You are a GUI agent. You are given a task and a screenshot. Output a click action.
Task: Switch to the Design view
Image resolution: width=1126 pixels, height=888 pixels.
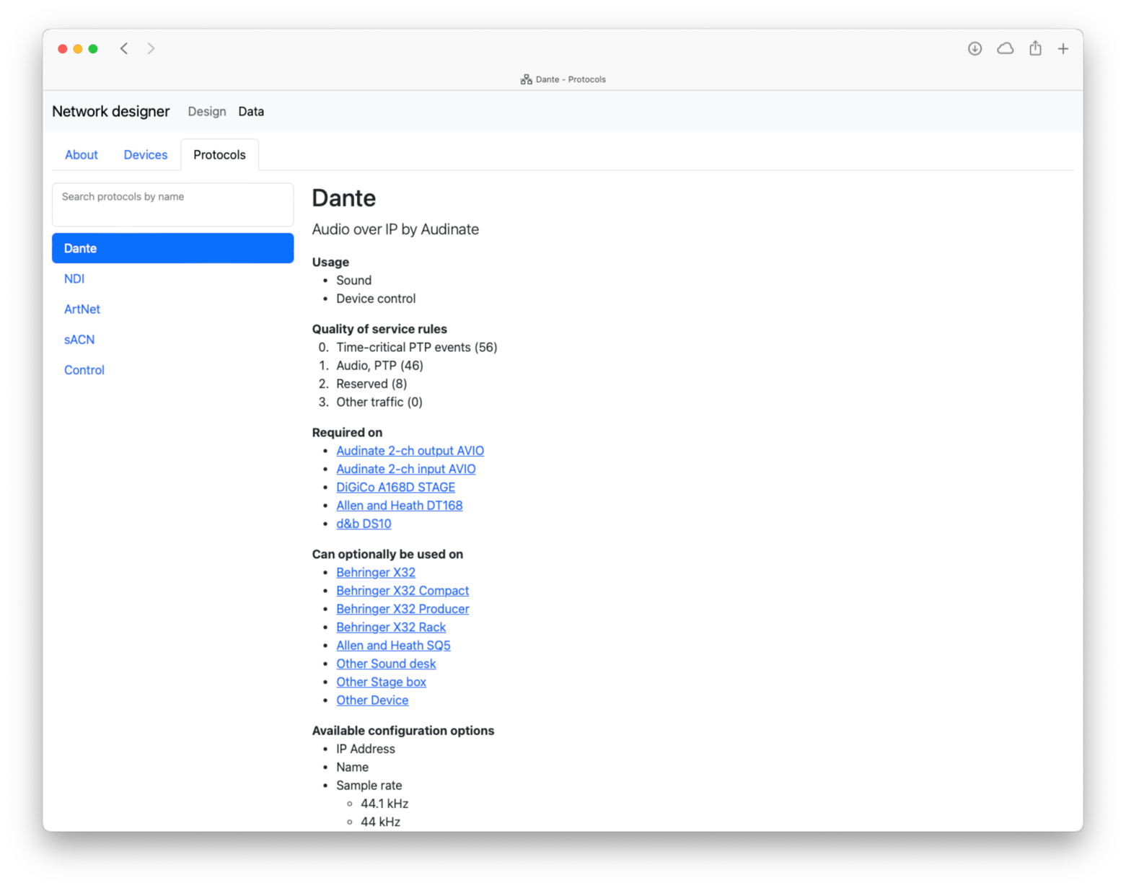coord(206,111)
